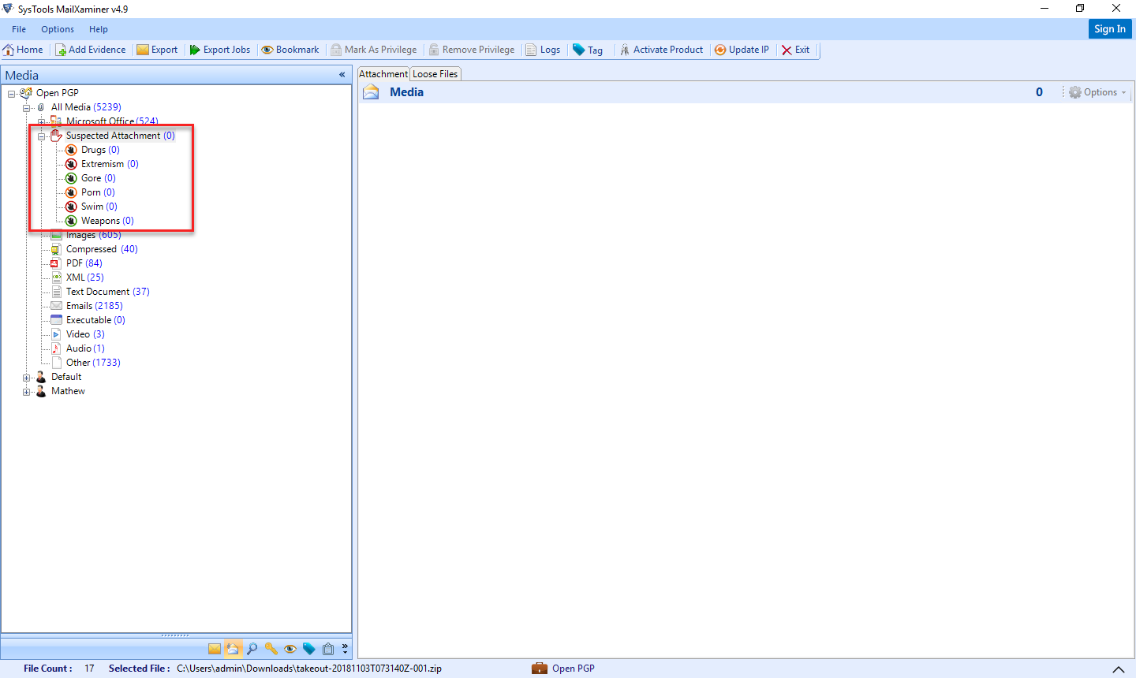Select Suspected Attachment (0) tree item

(120, 136)
